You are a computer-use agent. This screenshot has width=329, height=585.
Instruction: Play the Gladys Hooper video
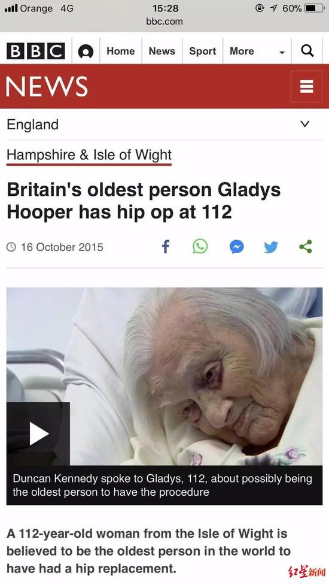click(38, 434)
